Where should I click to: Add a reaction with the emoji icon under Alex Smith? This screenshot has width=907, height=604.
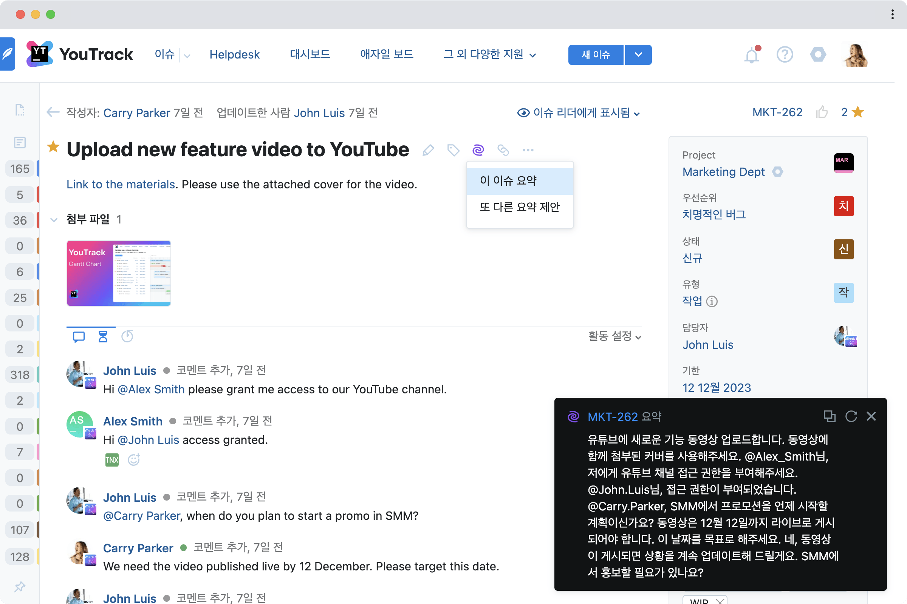[x=133, y=459]
